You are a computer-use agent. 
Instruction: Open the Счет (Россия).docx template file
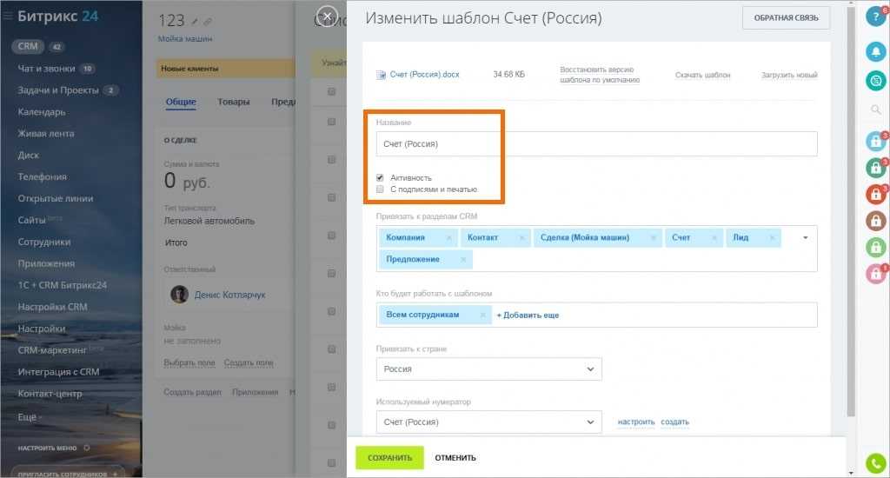pos(424,75)
